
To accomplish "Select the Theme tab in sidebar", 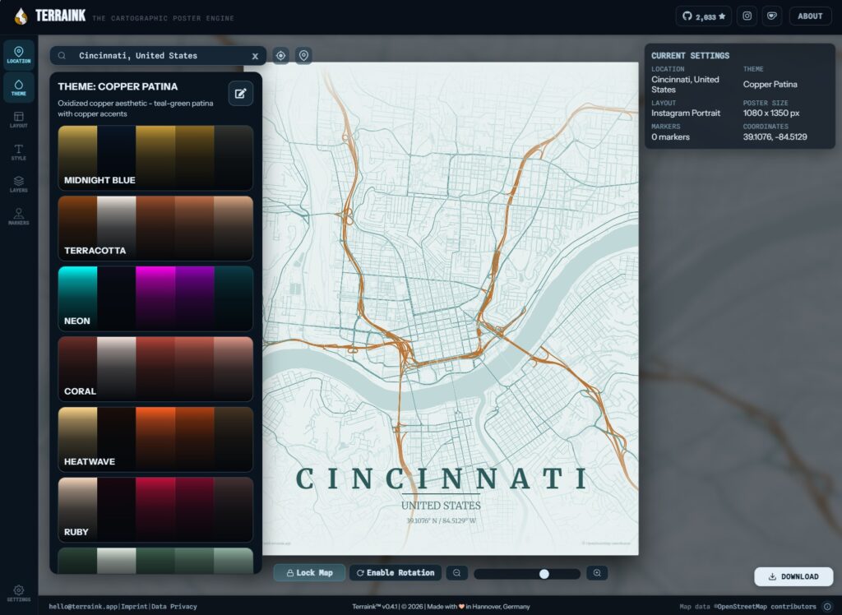I will pos(19,87).
